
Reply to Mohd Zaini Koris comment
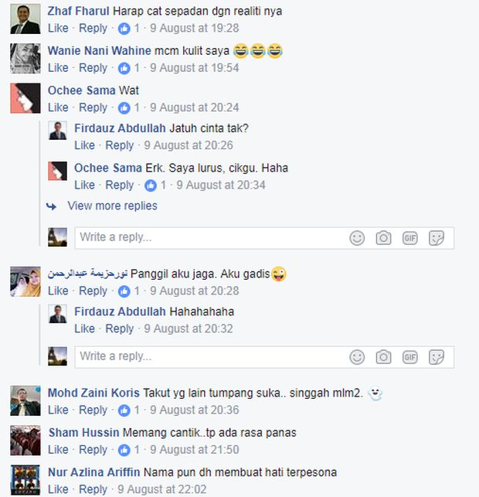(93, 410)
